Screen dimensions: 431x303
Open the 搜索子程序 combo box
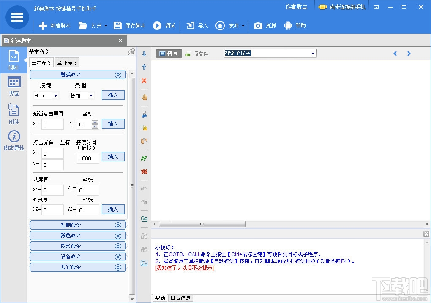(270, 53)
